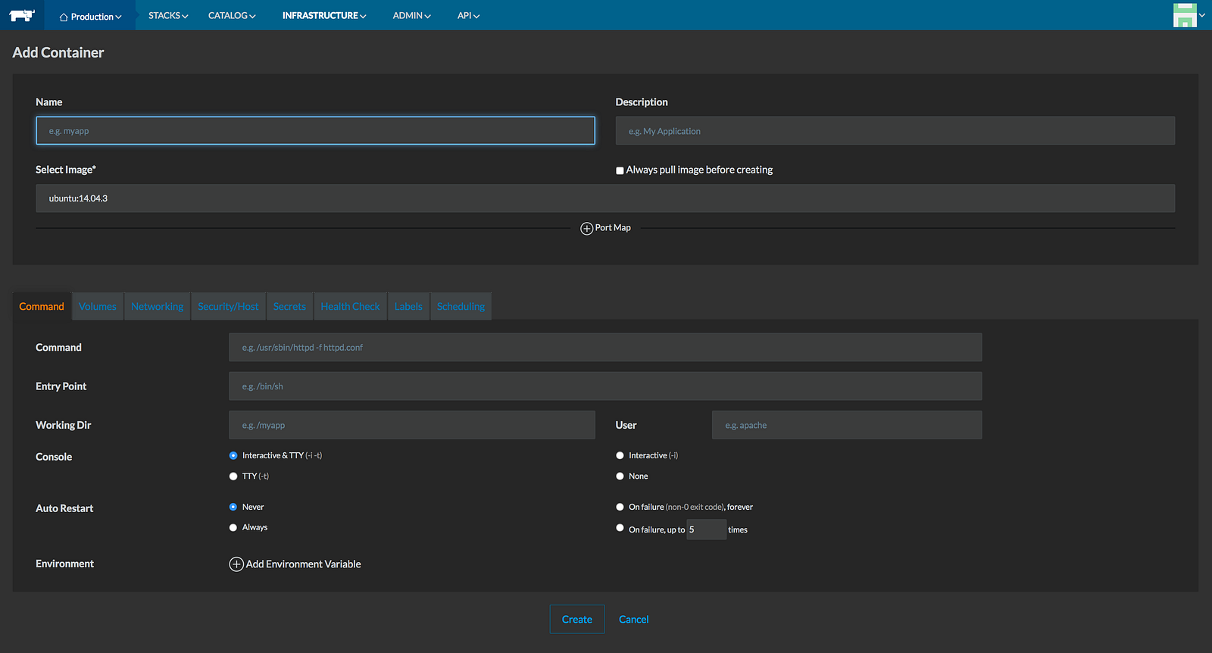Click the Cancel link
1212x653 pixels.
(633, 619)
